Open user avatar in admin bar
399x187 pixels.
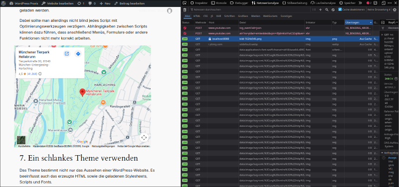point(170,10)
